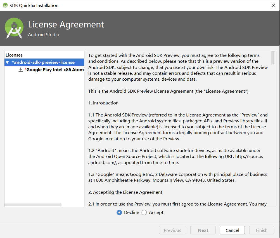Viewport: 280px width, 238px height.
Task: Click the Finish button
Action: [x=262, y=230]
